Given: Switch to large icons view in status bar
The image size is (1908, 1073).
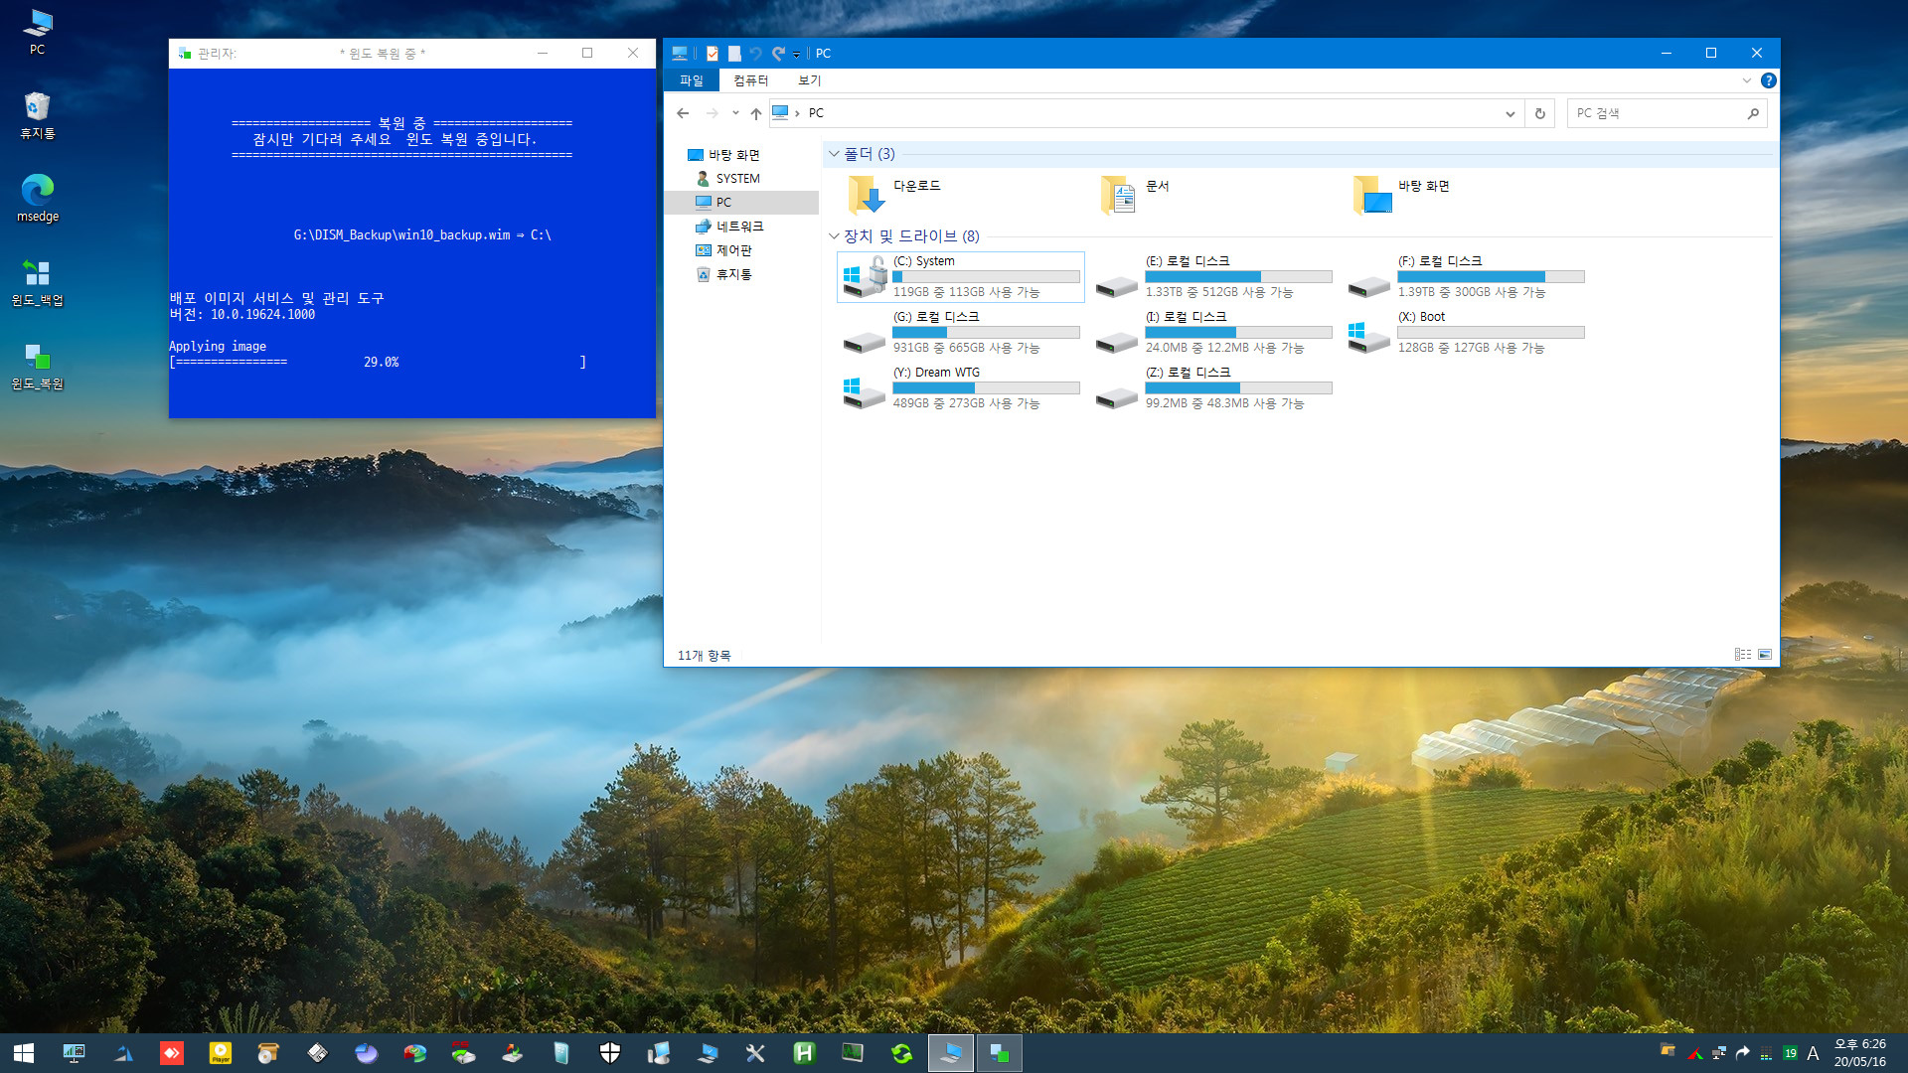Looking at the screenshot, I should point(1765,655).
